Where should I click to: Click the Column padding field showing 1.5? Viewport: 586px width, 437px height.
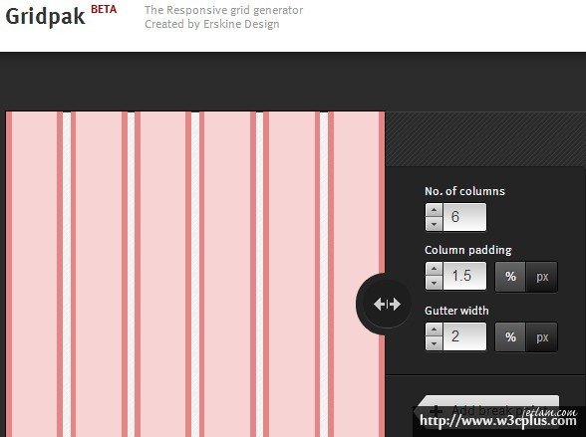(x=464, y=276)
